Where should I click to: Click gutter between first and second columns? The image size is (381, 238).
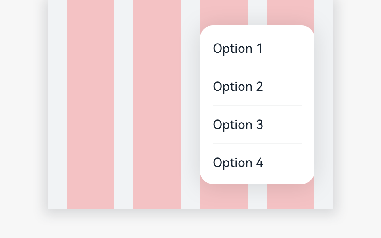point(124,105)
